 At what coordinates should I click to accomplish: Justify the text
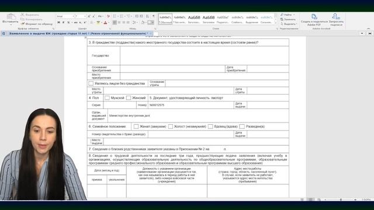[x=128, y=22]
